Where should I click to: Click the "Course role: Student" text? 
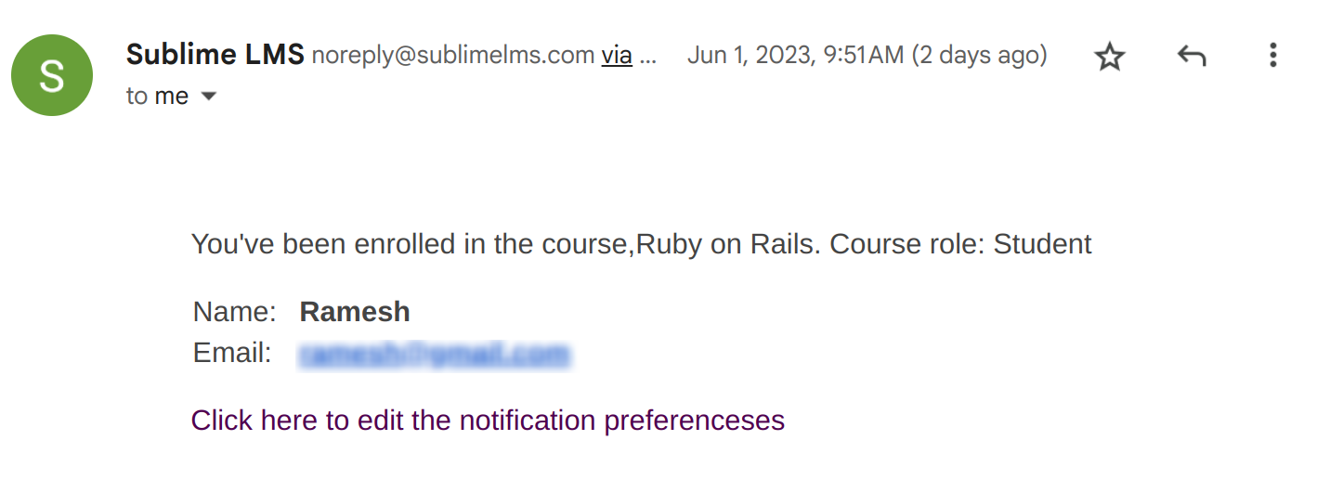click(960, 245)
